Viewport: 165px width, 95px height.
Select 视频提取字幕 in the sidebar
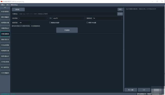click(5, 23)
